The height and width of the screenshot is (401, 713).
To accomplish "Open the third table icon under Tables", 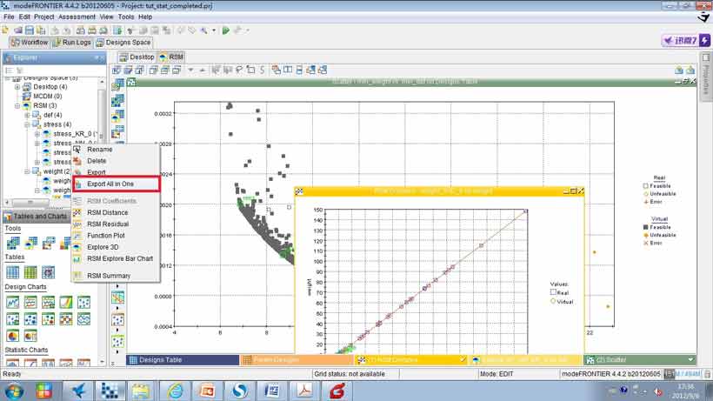I will point(48,272).
